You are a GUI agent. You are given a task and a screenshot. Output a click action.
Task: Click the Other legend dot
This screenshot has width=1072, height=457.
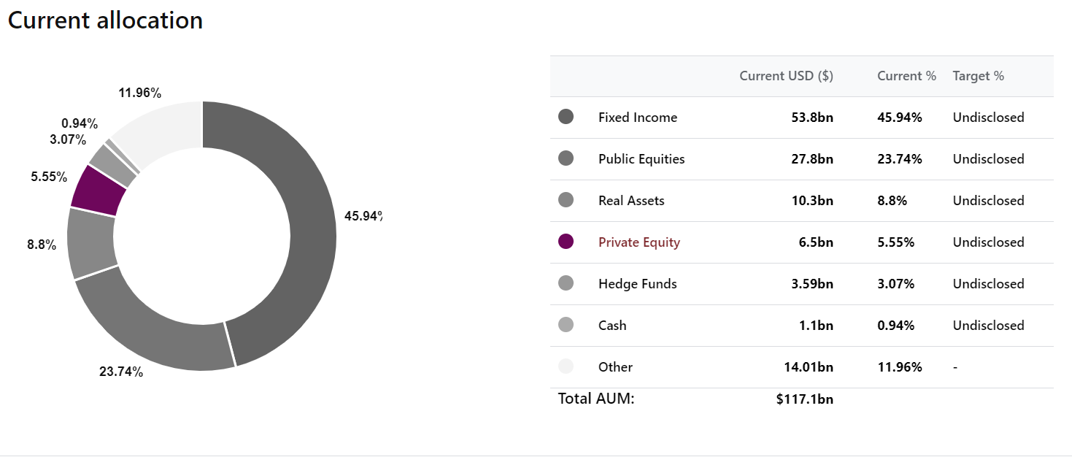point(566,366)
